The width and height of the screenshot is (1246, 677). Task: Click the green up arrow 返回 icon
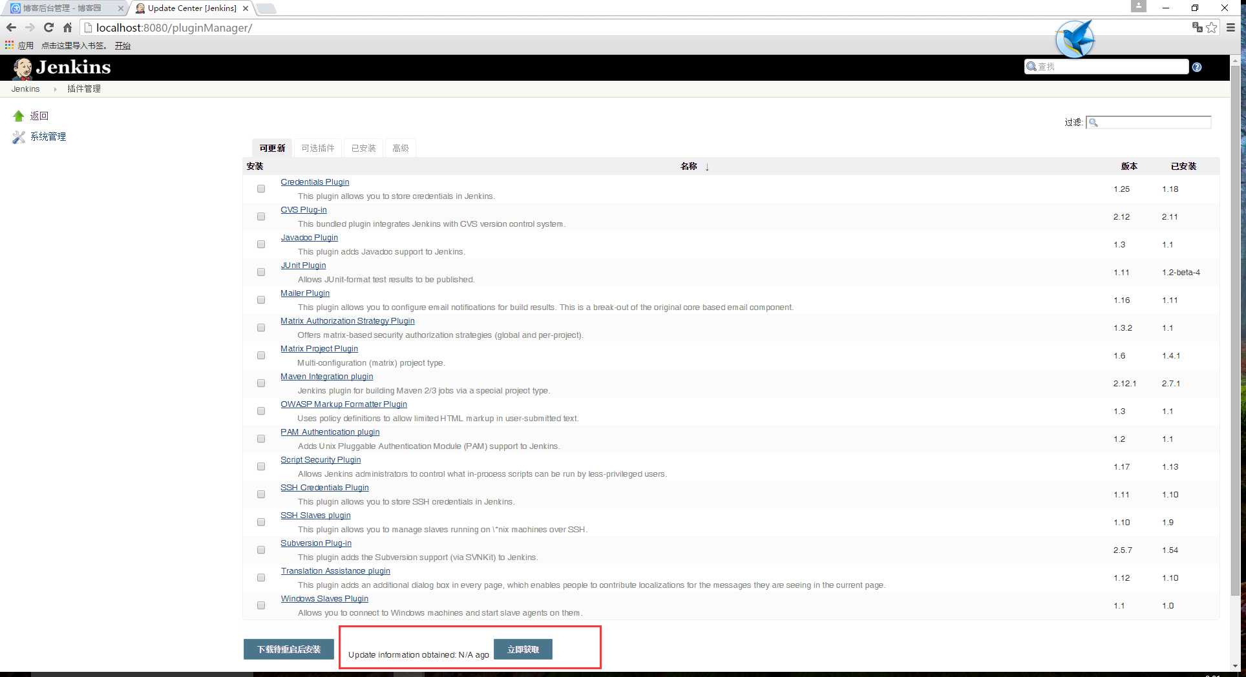pos(19,116)
